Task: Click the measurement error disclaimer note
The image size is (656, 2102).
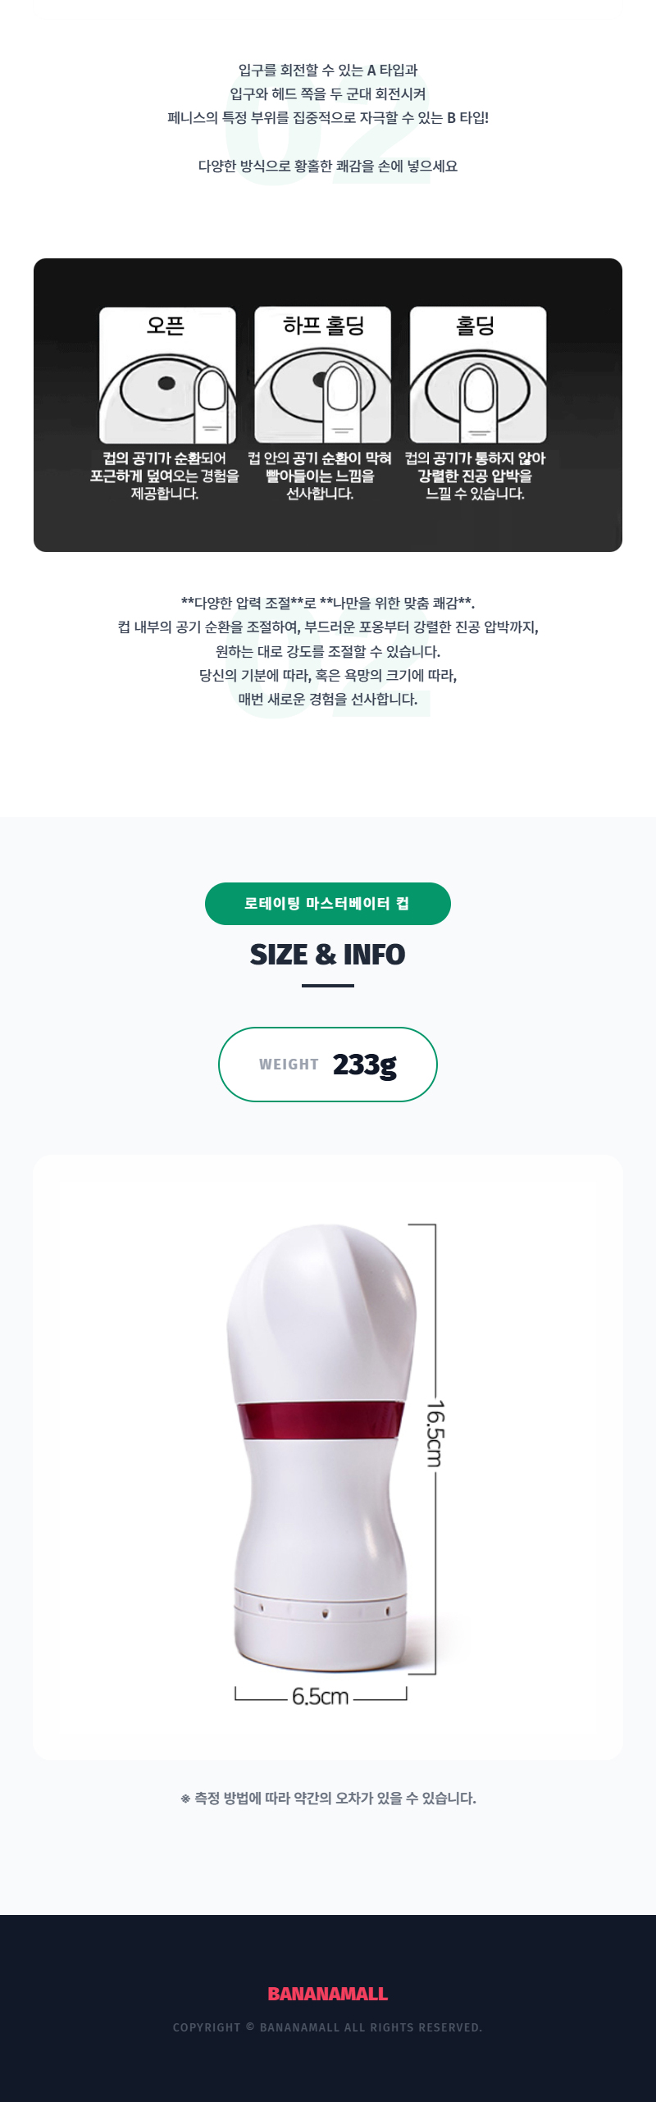Action: pyautogui.click(x=328, y=1799)
